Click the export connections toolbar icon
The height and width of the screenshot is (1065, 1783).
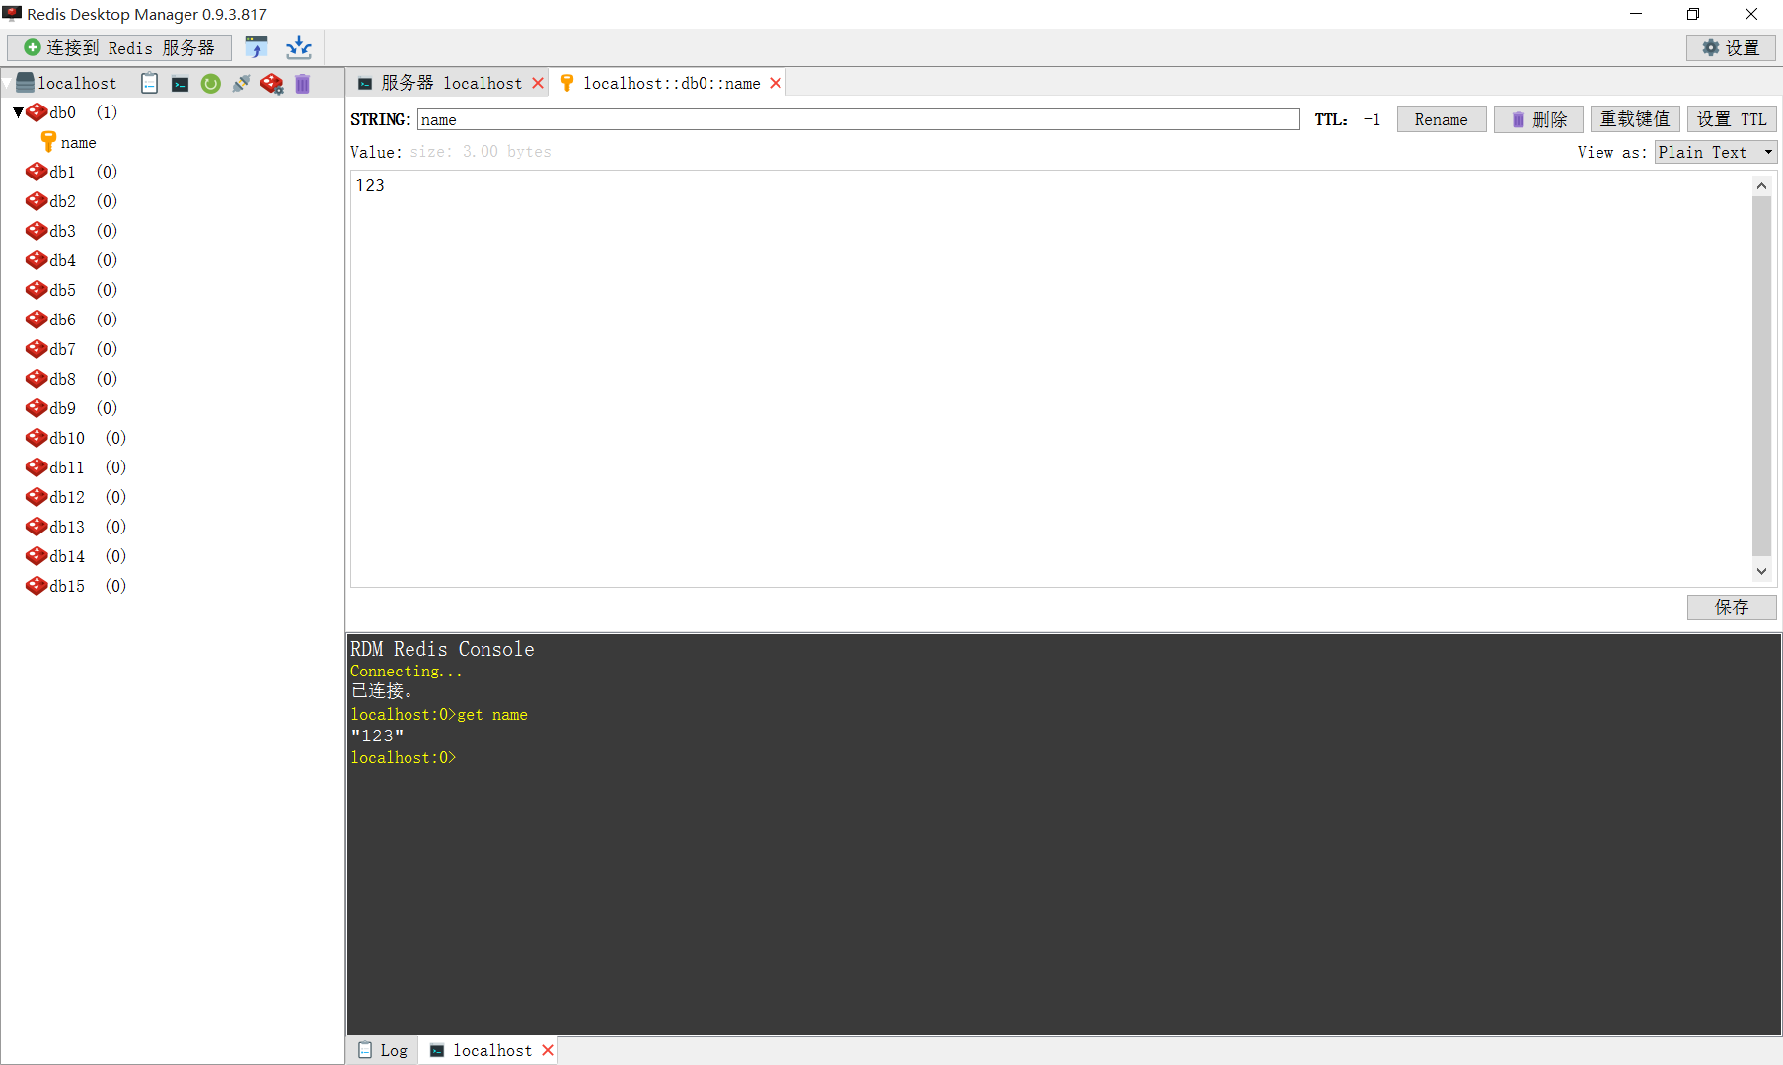[x=298, y=47]
